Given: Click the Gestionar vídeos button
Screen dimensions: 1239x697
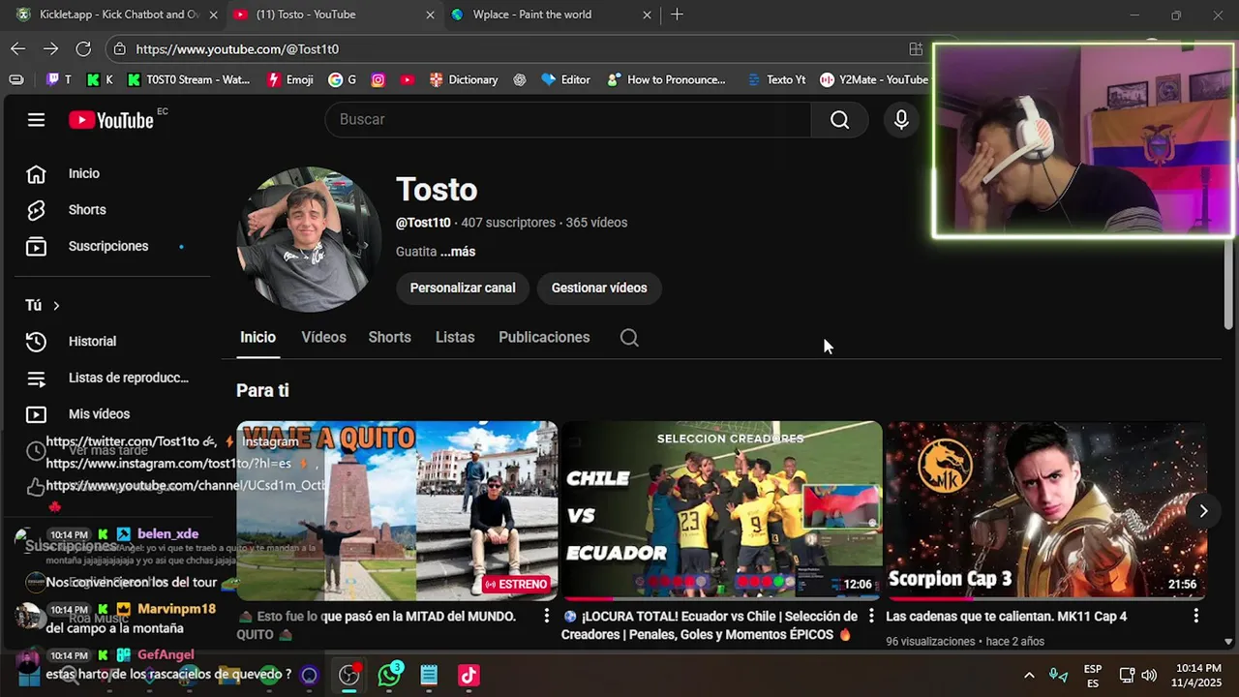Looking at the screenshot, I should pos(599,288).
